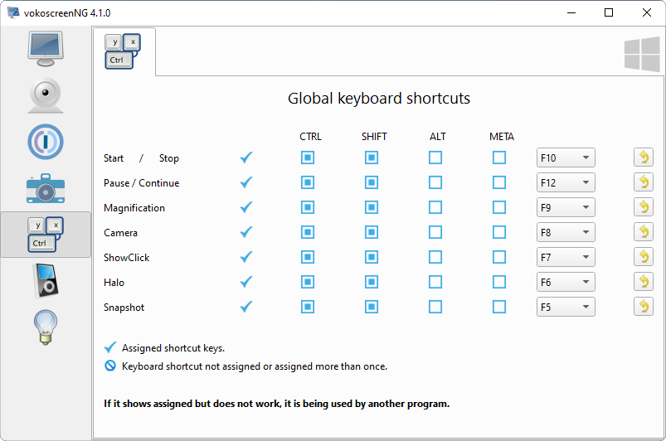This screenshot has width=666, height=441.
Task: Select the keyboard shortcuts tab at top
Action: [124, 51]
